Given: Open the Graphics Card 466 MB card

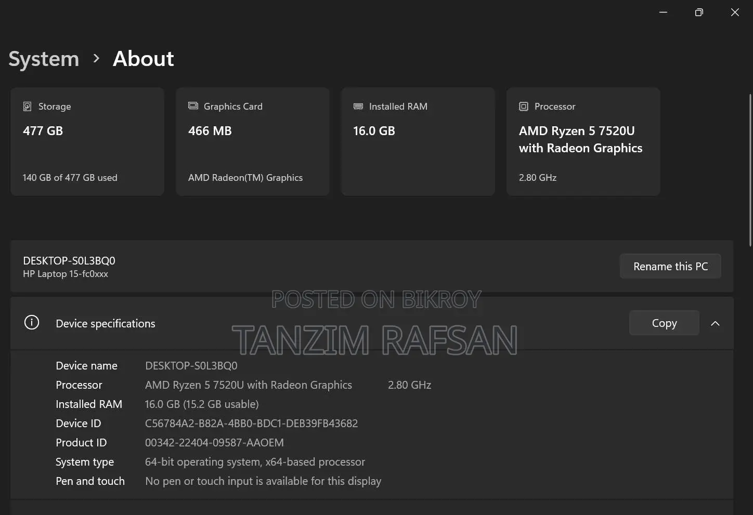Looking at the screenshot, I should (253, 141).
